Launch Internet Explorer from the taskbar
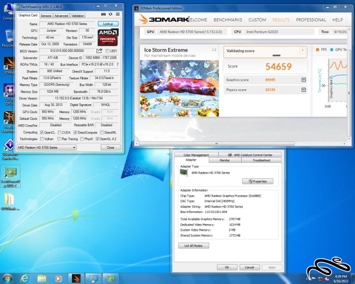Screen dimensions: 355x284 (24, 278)
